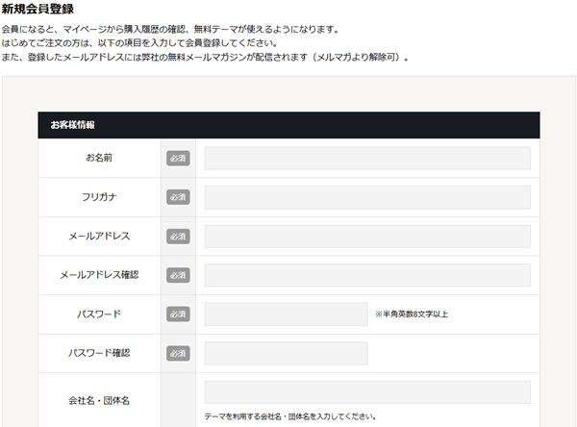Click the ※半角英数8文字以上 password hint
The width and height of the screenshot is (577, 427).
click(412, 314)
